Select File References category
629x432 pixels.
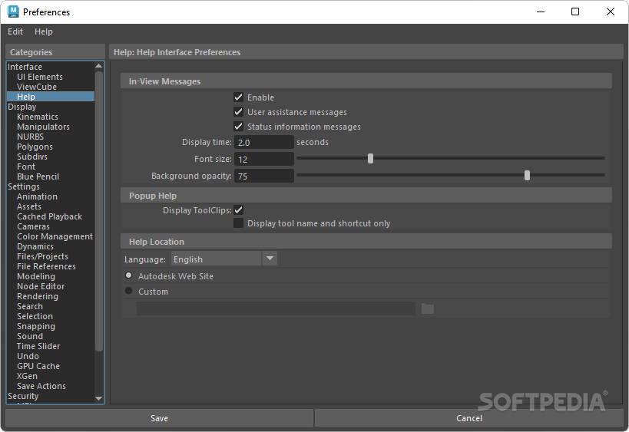point(46,266)
